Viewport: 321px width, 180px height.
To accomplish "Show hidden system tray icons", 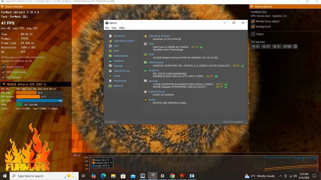I will pos(281,176).
